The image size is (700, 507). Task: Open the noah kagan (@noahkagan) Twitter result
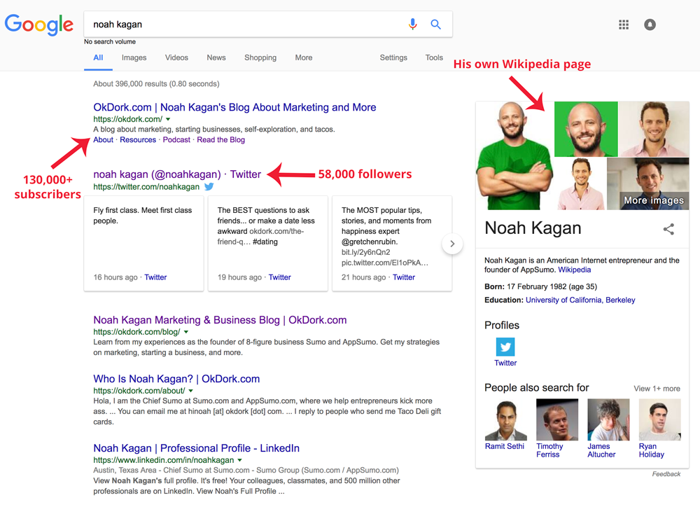tap(177, 174)
